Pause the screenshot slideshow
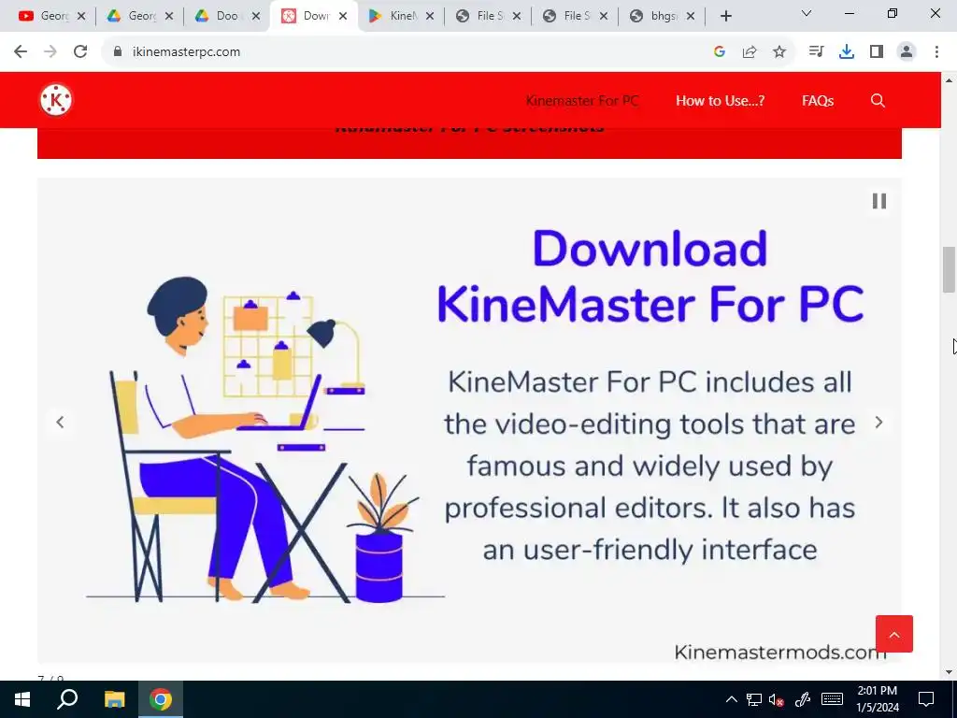Viewport: 957px width, 718px height. 878,201
